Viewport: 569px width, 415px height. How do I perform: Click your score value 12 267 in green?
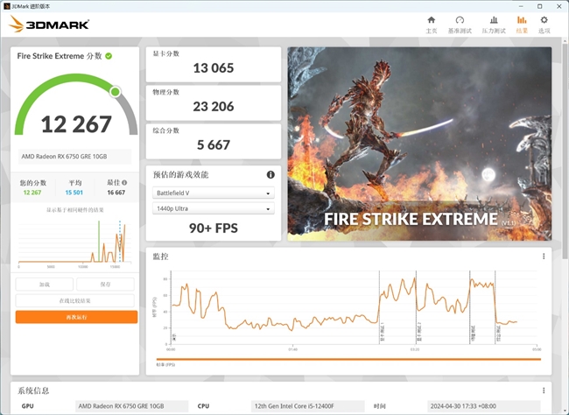pyautogui.click(x=32, y=193)
